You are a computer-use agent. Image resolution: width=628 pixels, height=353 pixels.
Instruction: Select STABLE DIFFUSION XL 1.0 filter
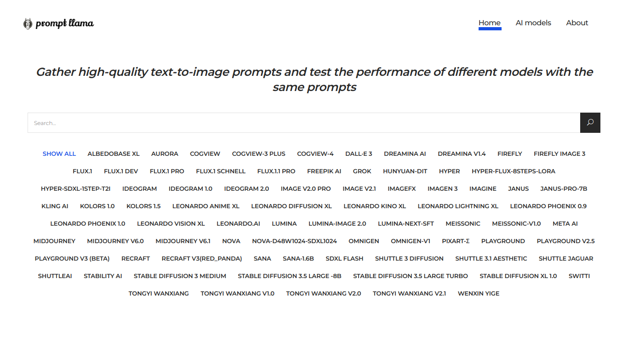pos(518,276)
